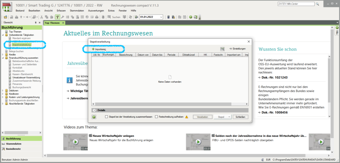Expand the Kredite tree node
Image resolution: width=340 pixels, height=163 pixels.
[3, 55]
